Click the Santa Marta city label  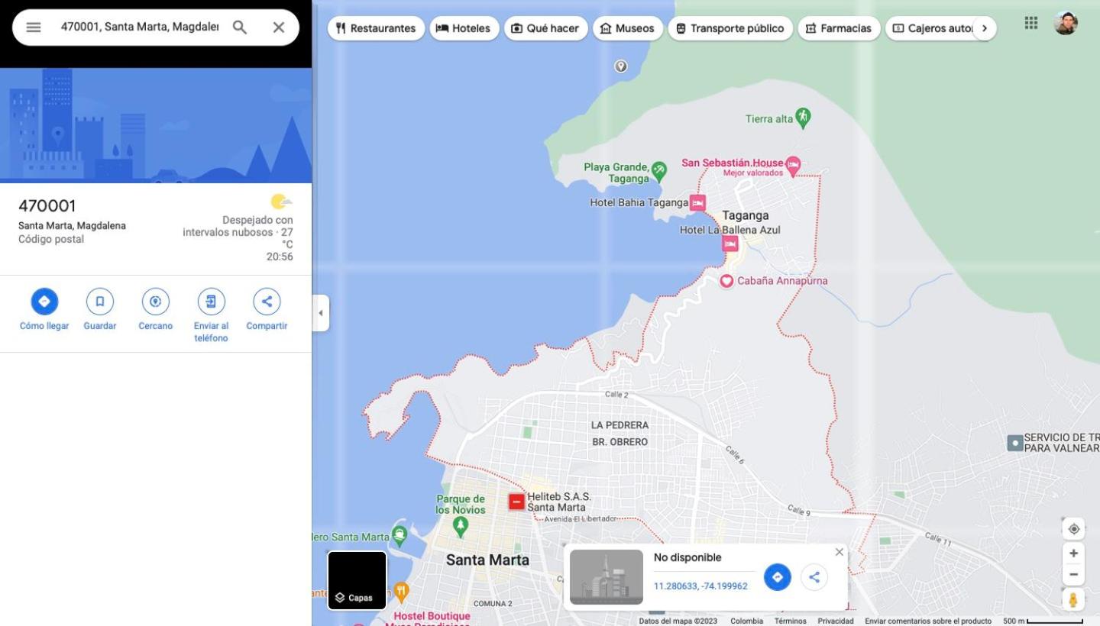487,560
